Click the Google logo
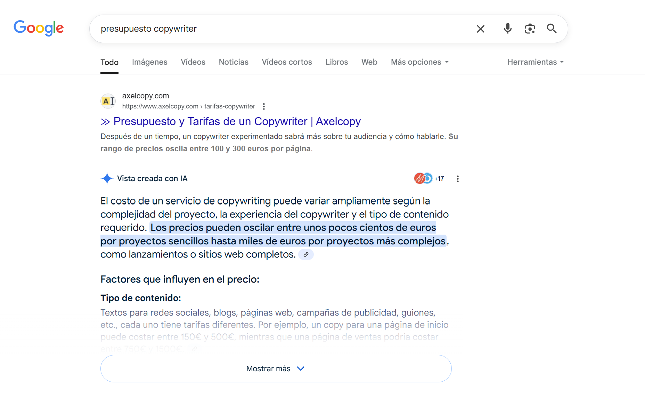645x406 pixels. pyautogui.click(x=39, y=28)
